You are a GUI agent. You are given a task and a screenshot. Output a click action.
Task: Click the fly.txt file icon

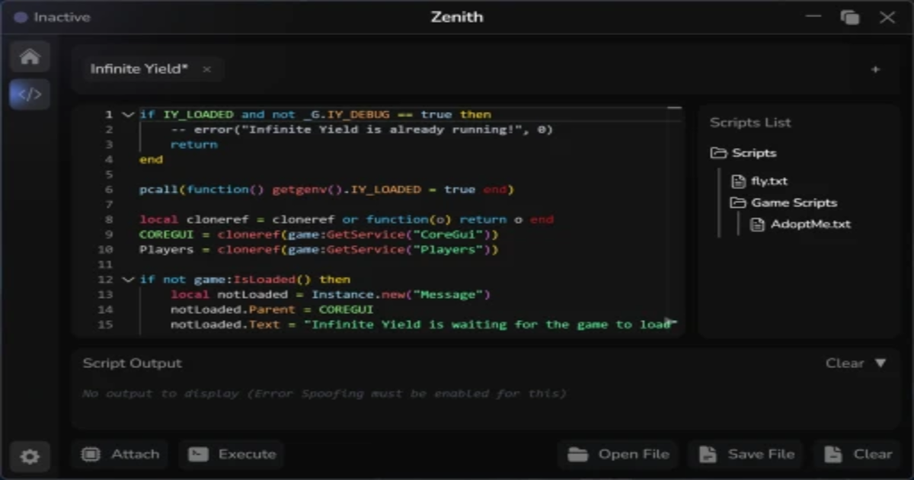click(737, 181)
